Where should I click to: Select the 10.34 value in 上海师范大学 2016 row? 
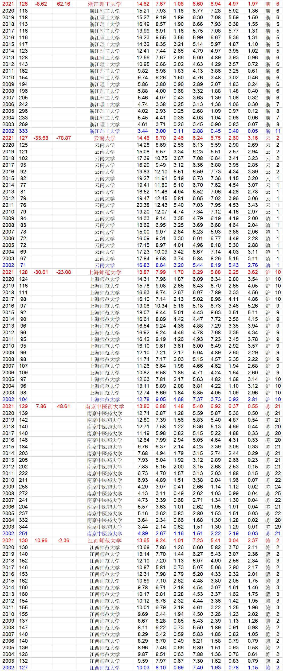click(x=161, y=306)
